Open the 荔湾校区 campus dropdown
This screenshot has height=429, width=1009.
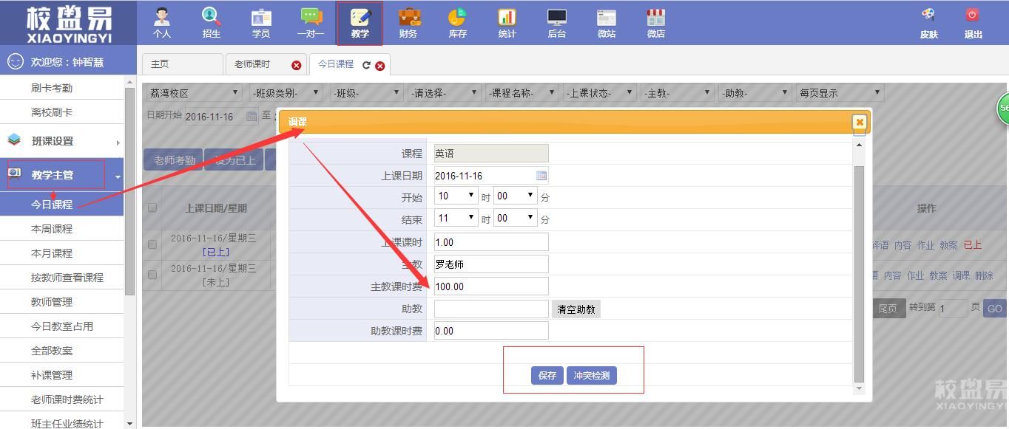[x=195, y=93]
